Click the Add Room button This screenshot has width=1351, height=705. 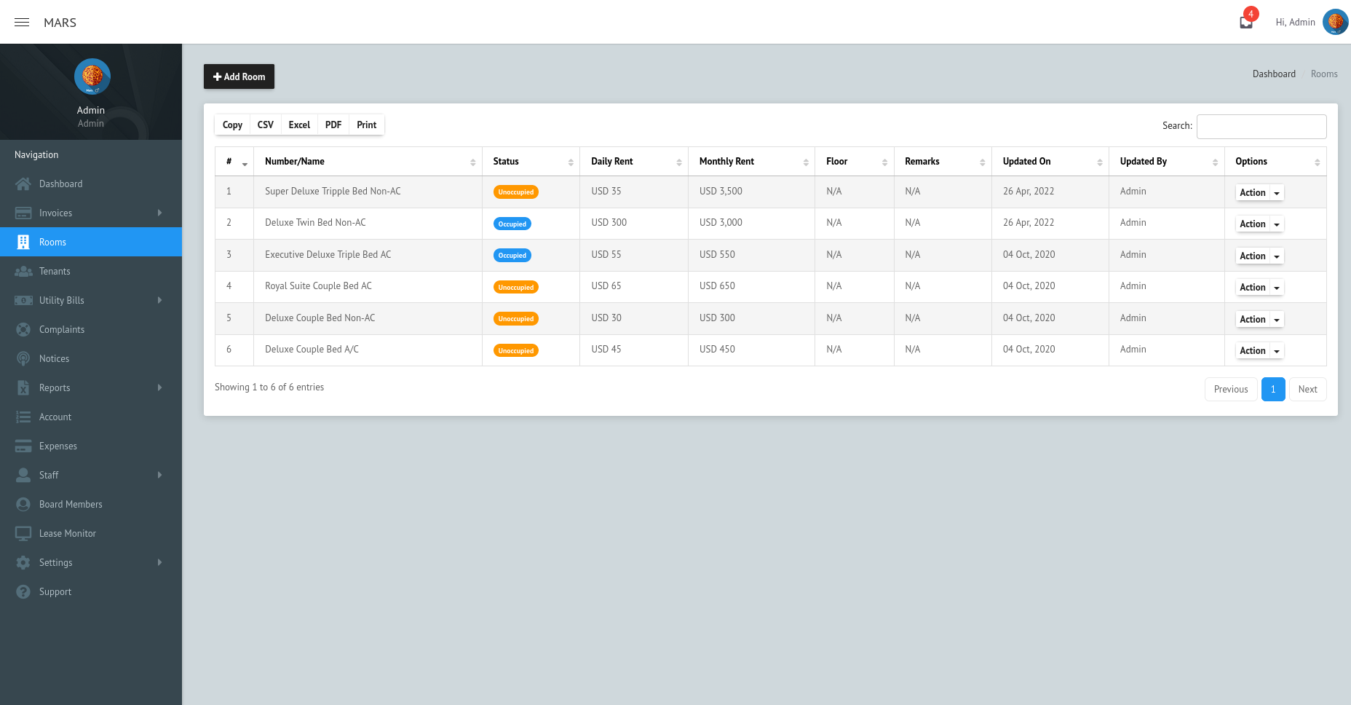point(239,76)
